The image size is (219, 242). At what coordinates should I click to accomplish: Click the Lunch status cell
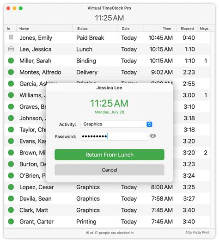pyautogui.click(x=84, y=49)
